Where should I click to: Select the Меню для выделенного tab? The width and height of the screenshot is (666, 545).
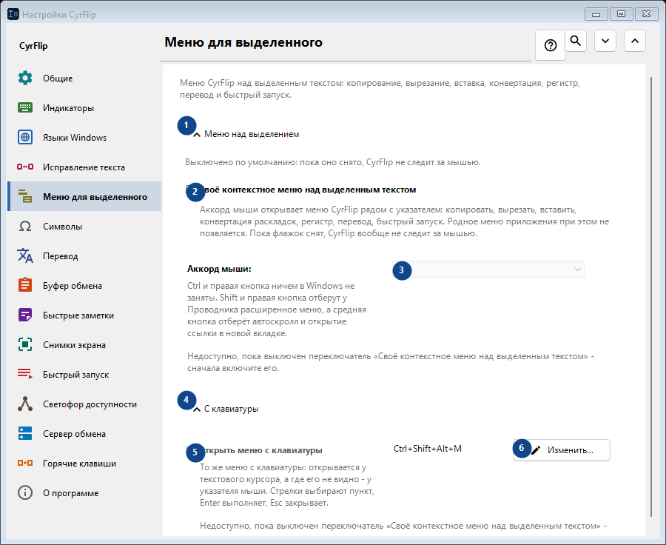[x=84, y=197]
